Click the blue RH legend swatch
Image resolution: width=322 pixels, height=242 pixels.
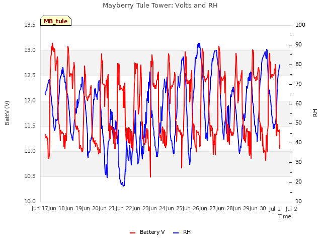(x=176, y=233)
